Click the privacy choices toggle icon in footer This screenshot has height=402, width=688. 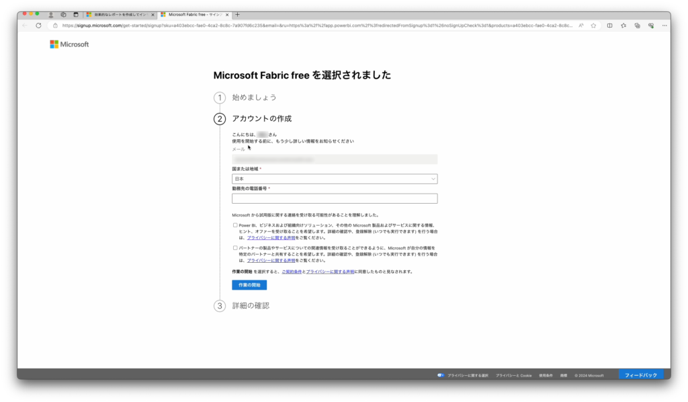coord(440,375)
